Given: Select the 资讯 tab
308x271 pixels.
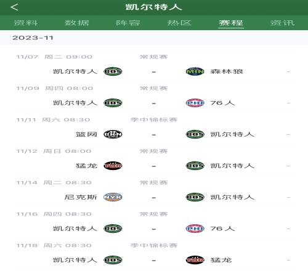Looking at the screenshot, I should [x=283, y=23].
